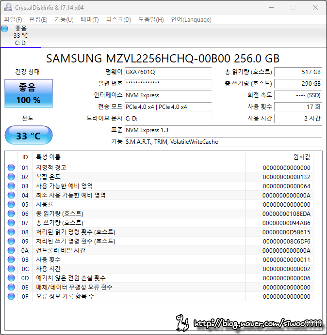The width and height of the screenshot is (327, 335).
Task: Click the status orb for 06 총 읽기량 (호스트)
Action: pos(11,213)
